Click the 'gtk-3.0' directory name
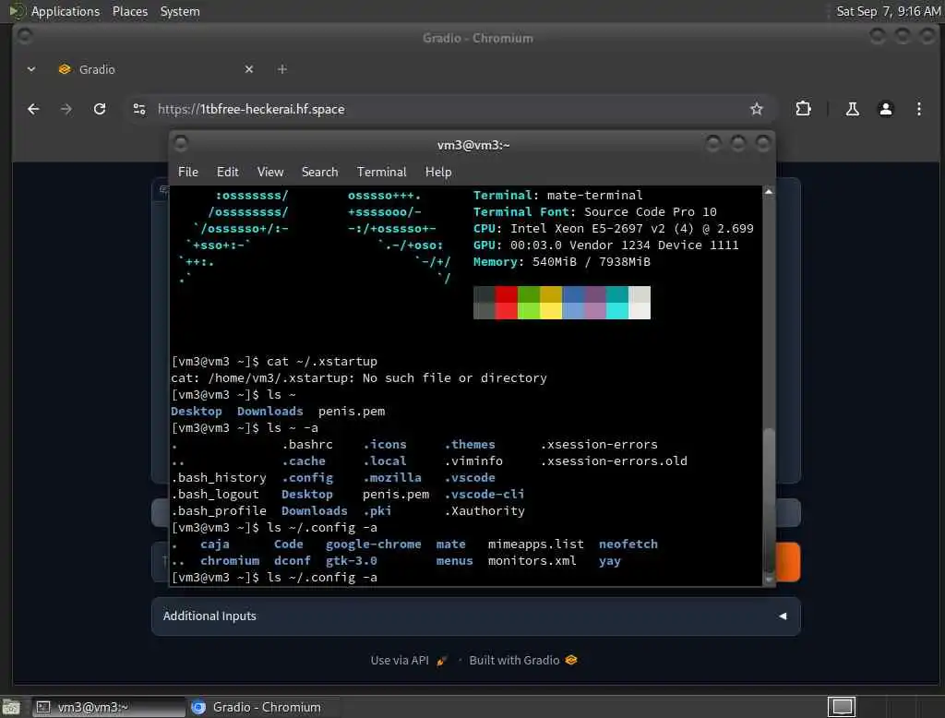The height and width of the screenshot is (718, 945). click(x=352, y=561)
